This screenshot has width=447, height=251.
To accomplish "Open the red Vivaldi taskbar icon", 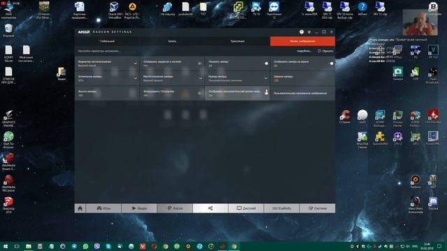I will (142, 246).
